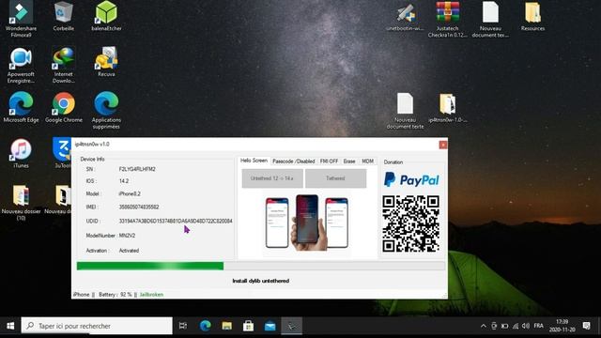Open Apowersoft recorder desktop icon
The height and width of the screenshot is (338, 601).
[21, 65]
